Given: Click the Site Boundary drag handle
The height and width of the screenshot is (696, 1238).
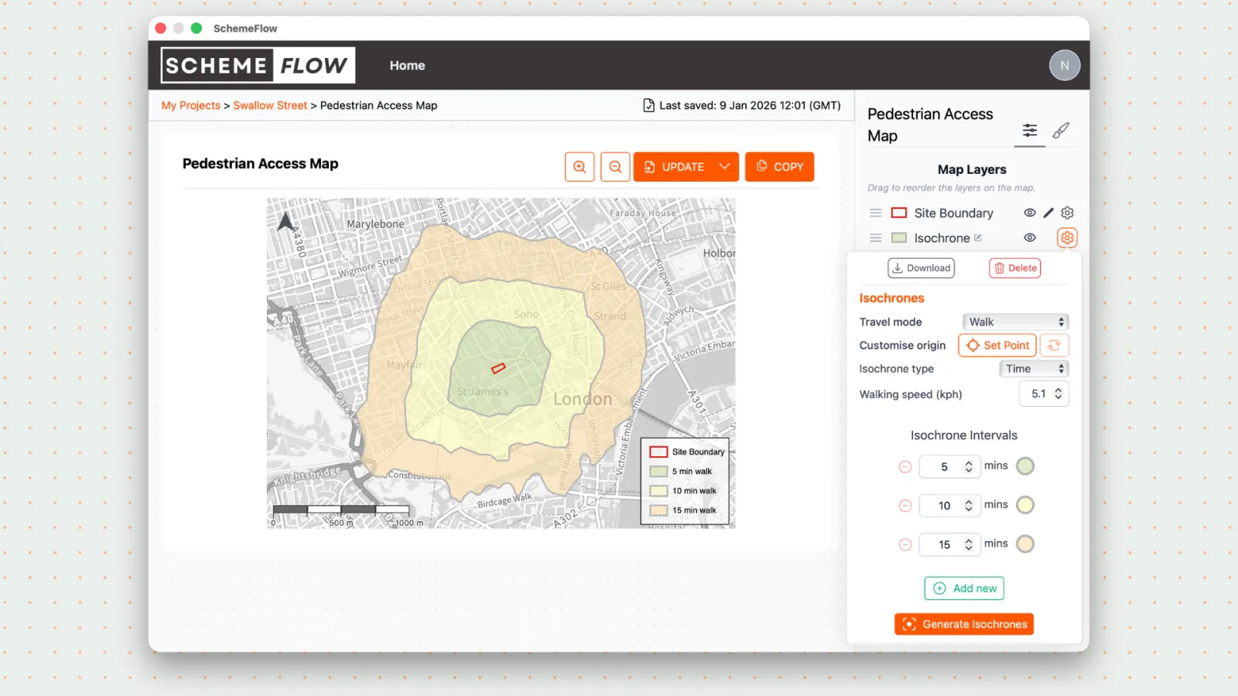Looking at the screenshot, I should [875, 213].
